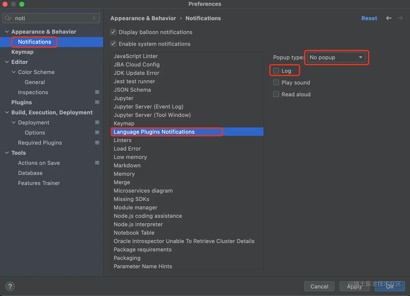Select Oracle Introspector Unable To Retrieve row
Viewport: 410px width, 296px height.
[x=187, y=241]
